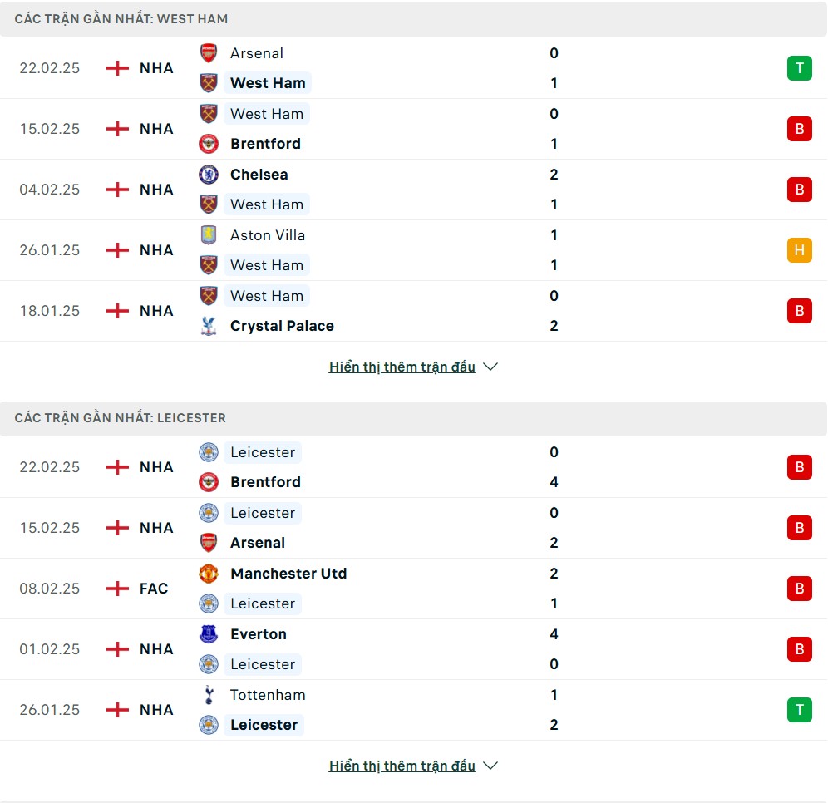This screenshot has height=803, width=828.
Task: Select the West Ham recent matches header
Action: (x=121, y=18)
